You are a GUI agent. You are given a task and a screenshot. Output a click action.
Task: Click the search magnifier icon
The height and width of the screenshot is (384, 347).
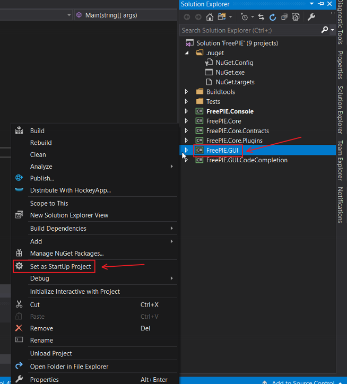click(325, 30)
